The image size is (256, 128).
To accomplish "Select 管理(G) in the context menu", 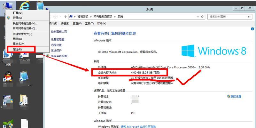I will (17, 18).
